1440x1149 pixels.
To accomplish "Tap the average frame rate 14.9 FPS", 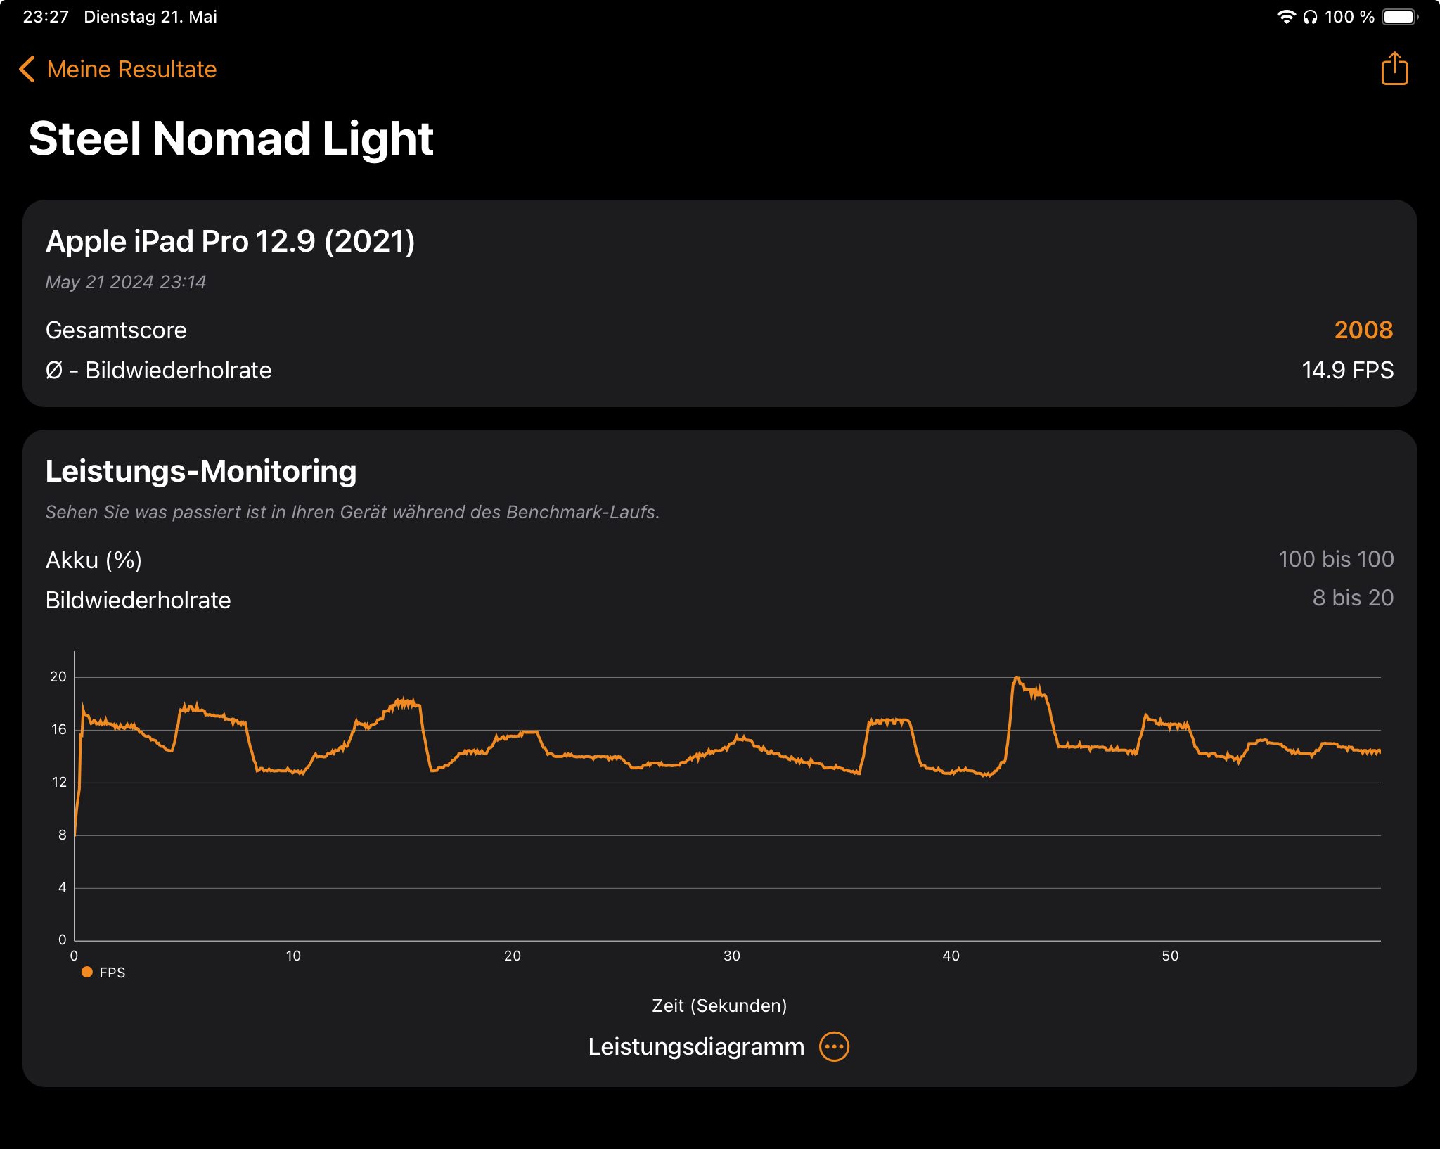I will [1346, 370].
